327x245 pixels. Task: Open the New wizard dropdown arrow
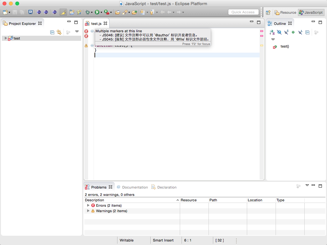[x=9, y=12]
